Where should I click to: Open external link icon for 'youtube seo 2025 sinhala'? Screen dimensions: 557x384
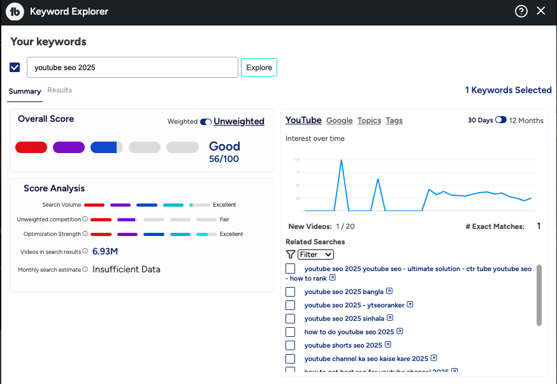[389, 318]
